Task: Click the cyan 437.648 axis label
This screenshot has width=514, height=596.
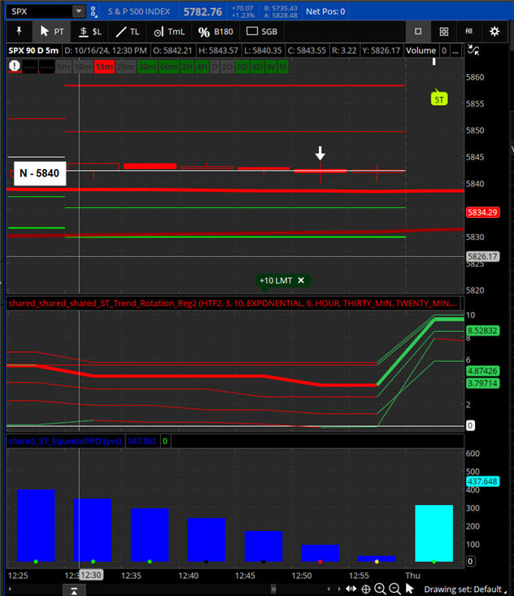Action: point(482,481)
